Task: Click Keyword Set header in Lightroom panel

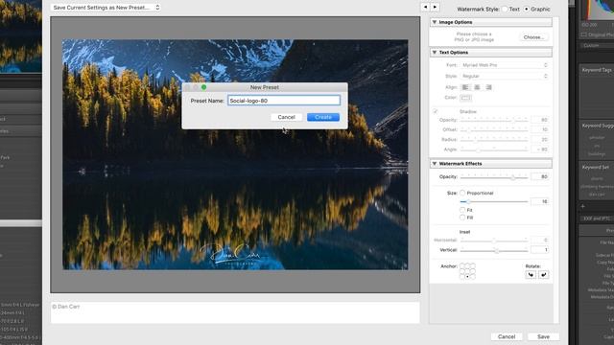Action: pyautogui.click(x=595, y=167)
